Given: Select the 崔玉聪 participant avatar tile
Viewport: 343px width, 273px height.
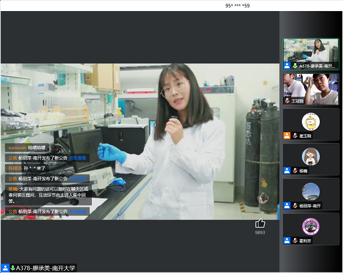Looking at the screenshot, I should click(x=311, y=121).
